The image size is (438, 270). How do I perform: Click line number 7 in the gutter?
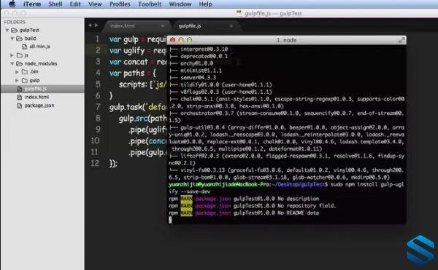pyautogui.click(x=98, y=107)
